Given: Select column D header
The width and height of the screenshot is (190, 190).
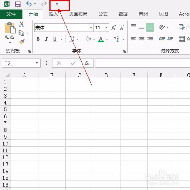Looking at the screenshot, I should point(106,75).
